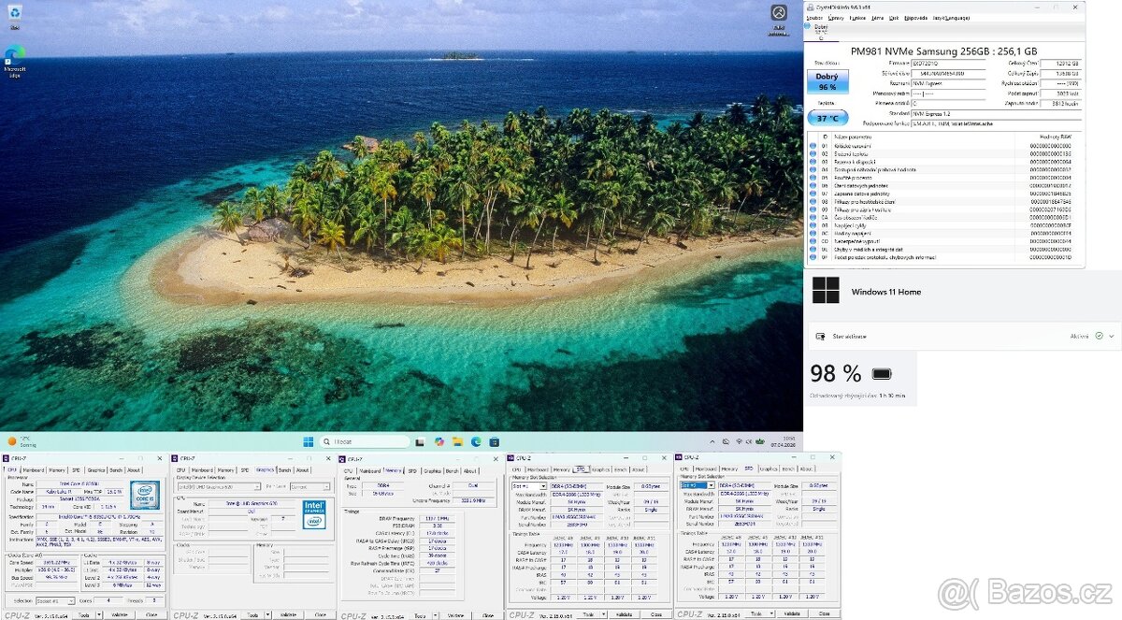Click the blue 37 °C temperature indicator
Image resolution: width=1122 pixels, height=620 pixels.
pyautogui.click(x=827, y=118)
